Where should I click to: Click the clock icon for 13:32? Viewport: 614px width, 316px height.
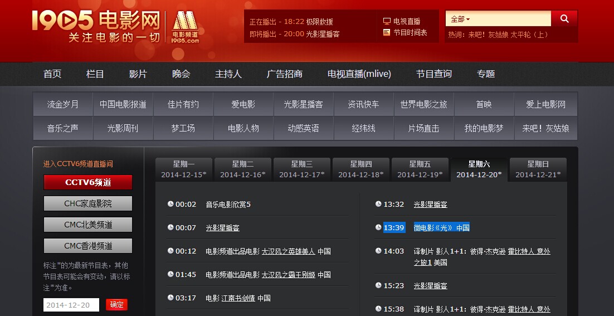coord(378,203)
